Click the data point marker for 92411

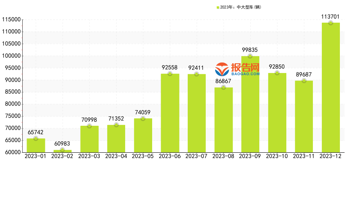click(196, 74)
